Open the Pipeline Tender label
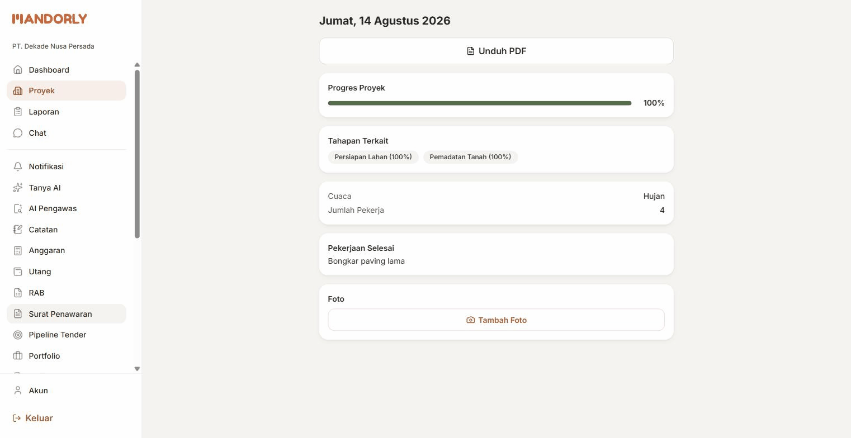Image resolution: width=851 pixels, height=438 pixels. click(58, 335)
